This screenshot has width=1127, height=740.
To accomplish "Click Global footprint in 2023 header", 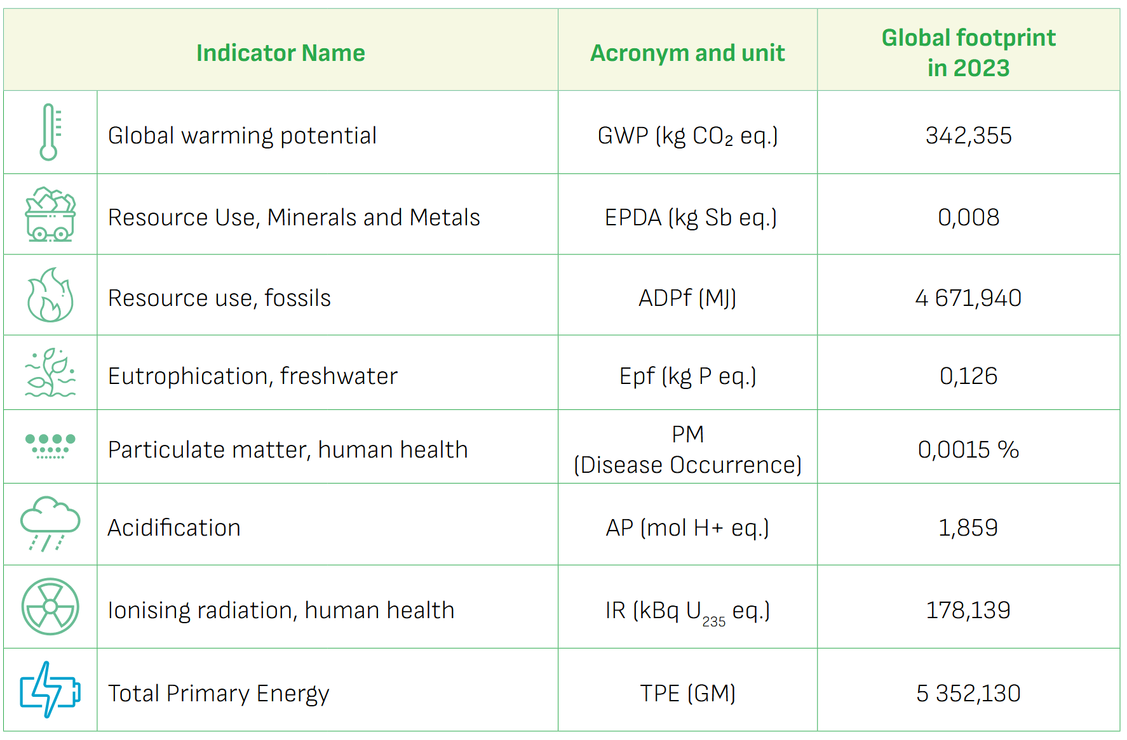I will coord(968,53).
